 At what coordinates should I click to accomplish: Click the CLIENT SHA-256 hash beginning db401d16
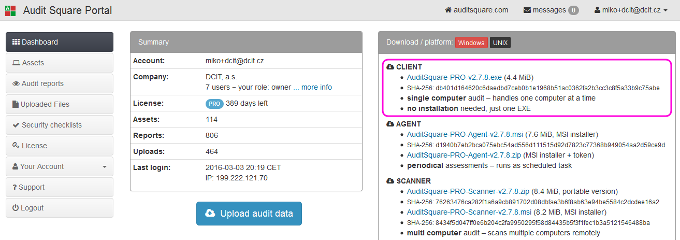(x=548, y=88)
